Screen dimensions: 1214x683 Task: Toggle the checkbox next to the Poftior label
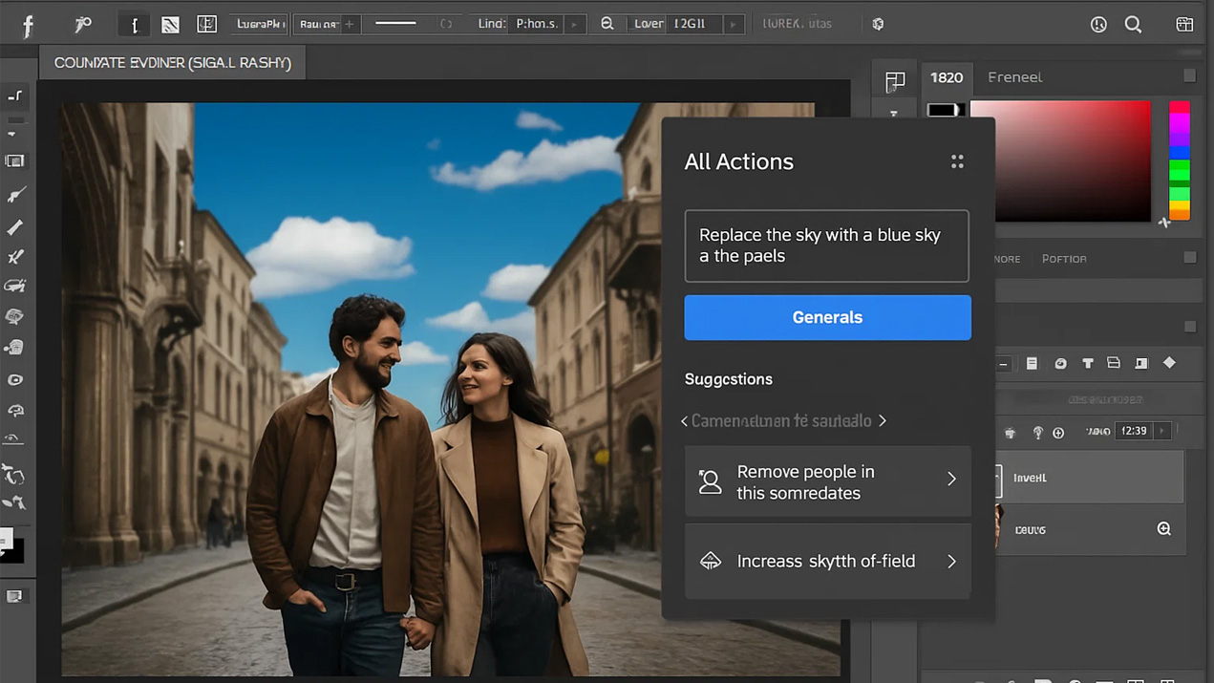tap(1189, 257)
